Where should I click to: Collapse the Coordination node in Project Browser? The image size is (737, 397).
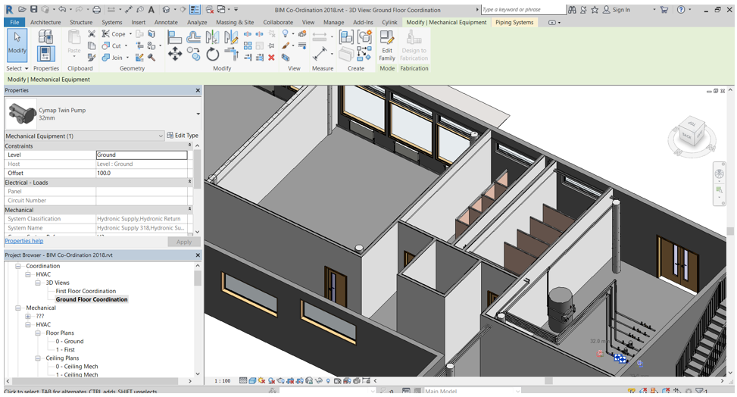pyautogui.click(x=18, y=266)
